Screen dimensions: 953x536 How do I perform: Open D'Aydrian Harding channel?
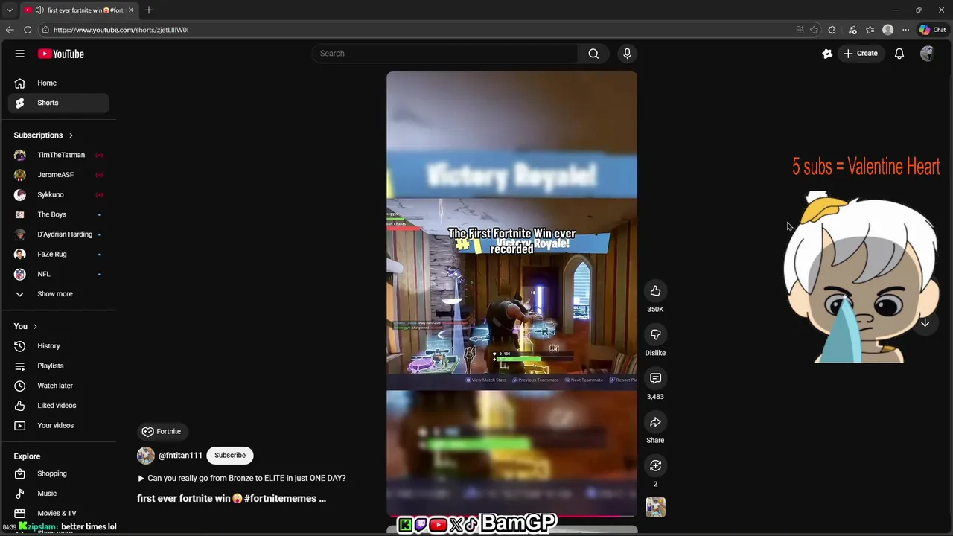pyautogui.click(x=59, y=234)
